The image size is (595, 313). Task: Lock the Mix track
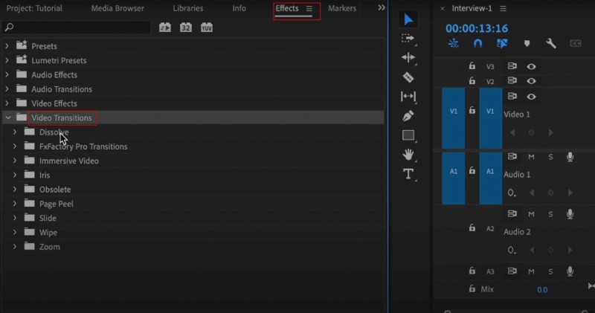tap(472, 288)
